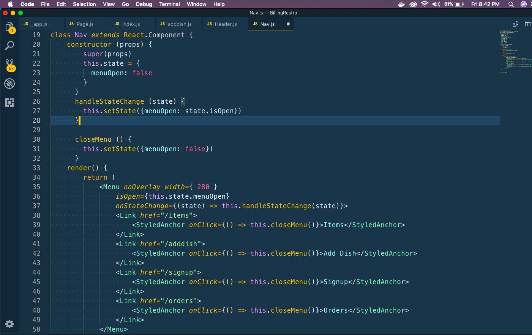This screenshot has height=335, width=532.
Task: Click the Creative Cloud icon in the menu bar
Action: (x=413, y=4)
